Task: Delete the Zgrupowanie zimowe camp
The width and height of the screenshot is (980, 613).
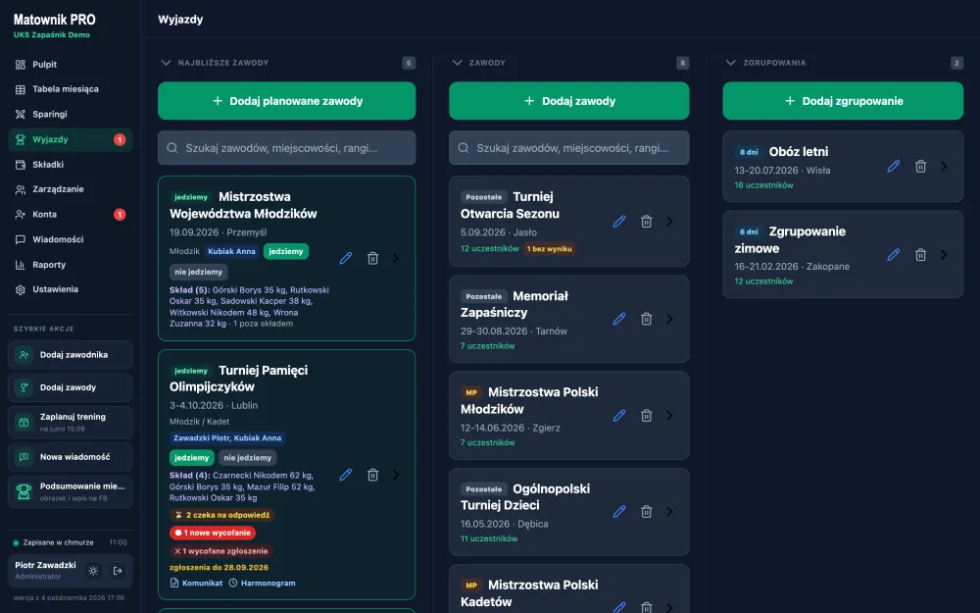Action: (x=920, y=255)
